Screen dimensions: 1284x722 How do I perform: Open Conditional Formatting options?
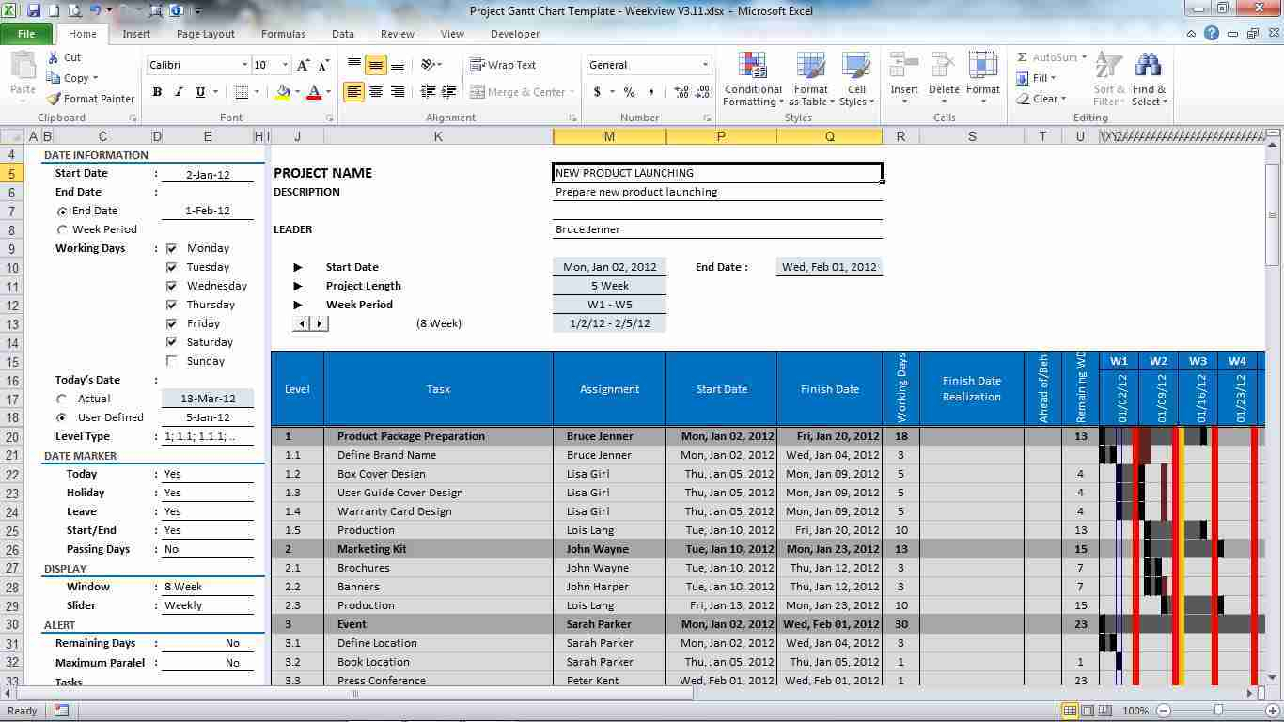coord(752,80)
